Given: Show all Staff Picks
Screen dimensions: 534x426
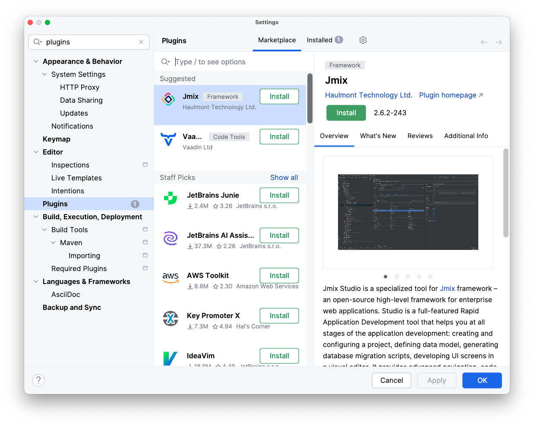Looking at the screenshot, I should [x=284, y=178].
